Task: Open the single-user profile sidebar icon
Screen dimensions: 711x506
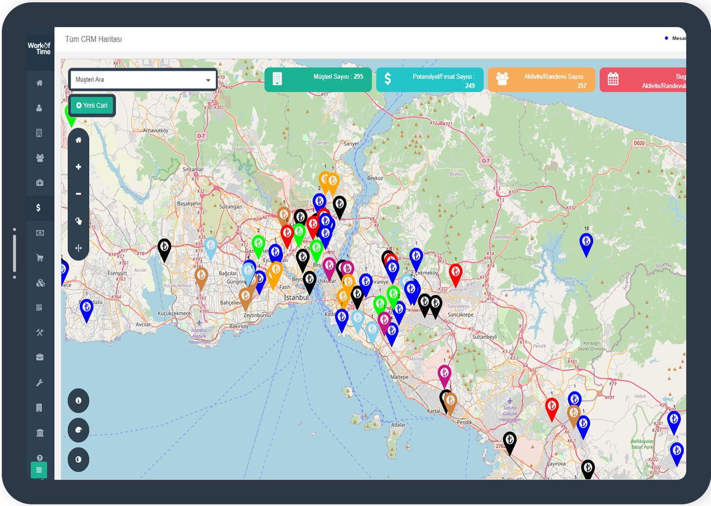Action: [39, 108]
